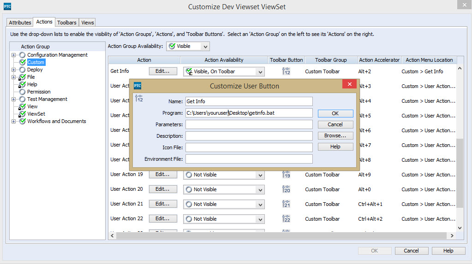Click the Browse... button
472x264 pixels.
[335, 135]
